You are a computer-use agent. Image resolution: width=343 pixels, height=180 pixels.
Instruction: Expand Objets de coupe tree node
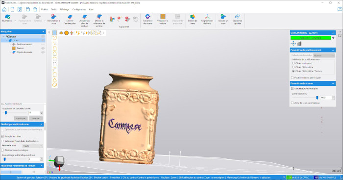point(10,52)
